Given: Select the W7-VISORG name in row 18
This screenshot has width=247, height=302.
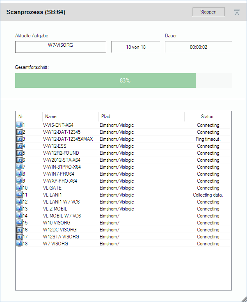Looking at the screenshot, I should [x=55, y=243].
